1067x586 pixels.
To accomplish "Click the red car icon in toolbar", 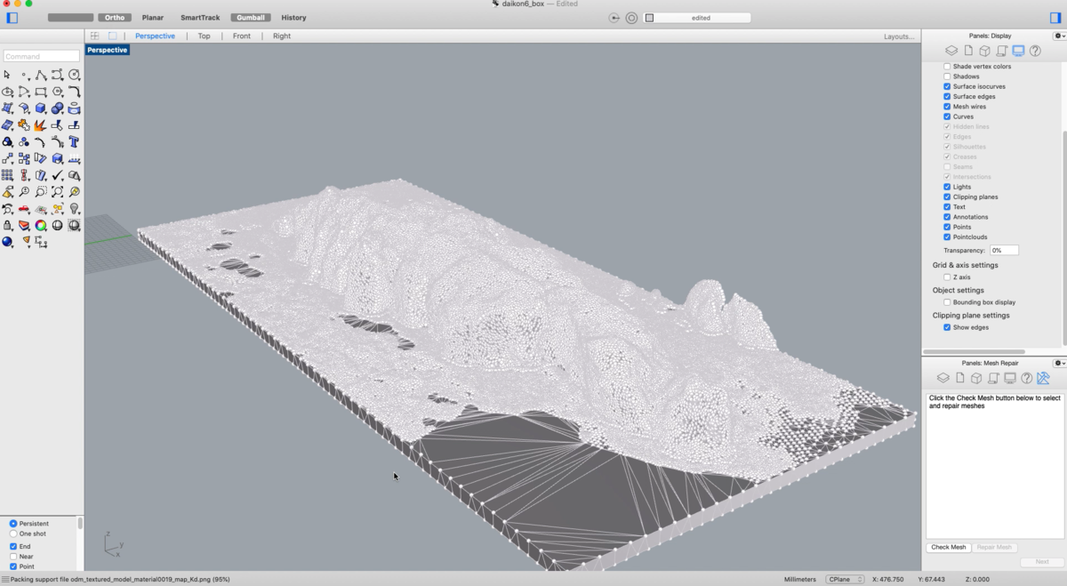I will click(x=24, y=209).
